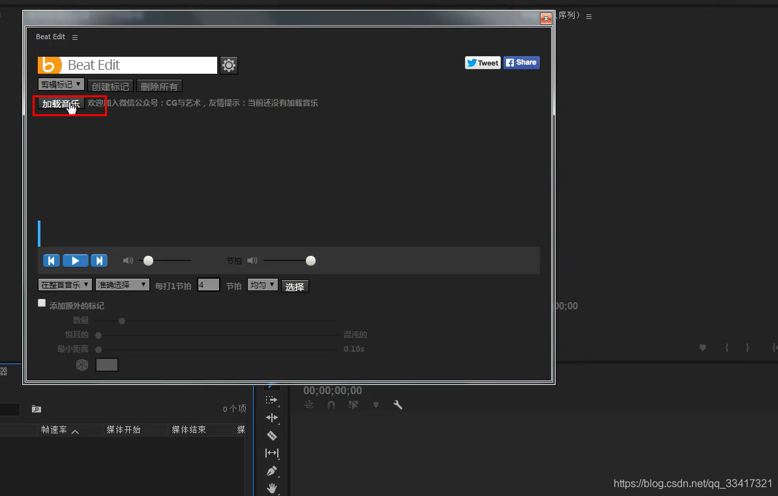Select the Pen tool
Image resolution: width=778 pixels, height=496 pixels.
(x=271, y=471)
